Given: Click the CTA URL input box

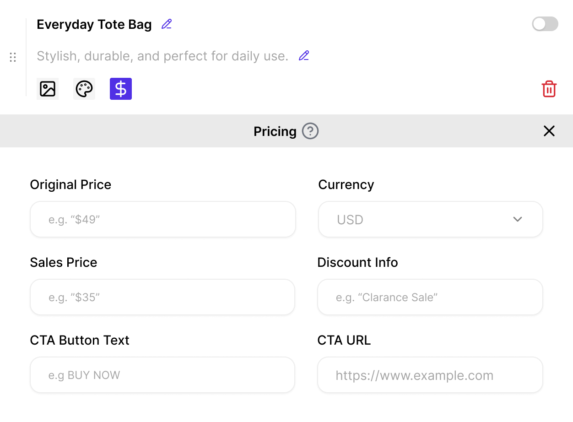Looking at the screenshot, I should click(x=430, y=375).
